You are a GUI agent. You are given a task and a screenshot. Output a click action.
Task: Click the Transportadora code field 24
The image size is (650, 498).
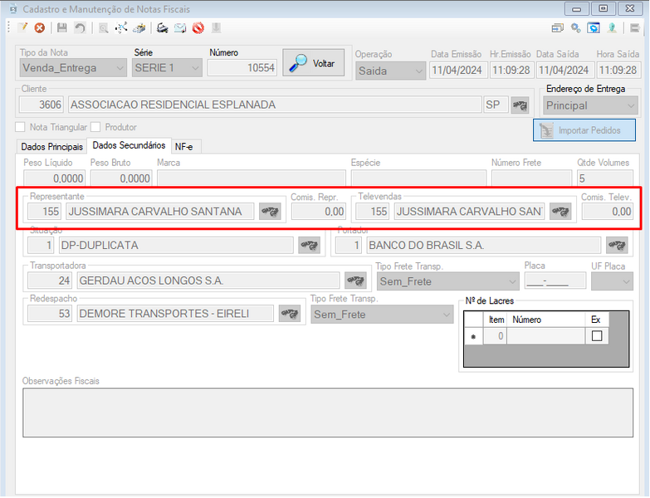pyautogui.click(x=50, y=281)
